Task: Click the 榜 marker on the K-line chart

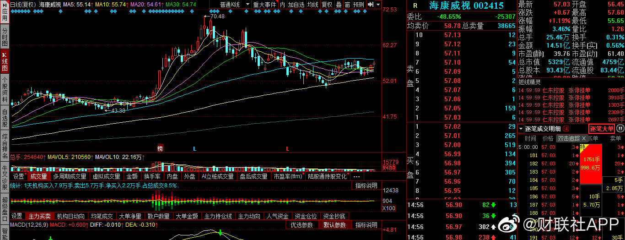Action: point(160,148)
